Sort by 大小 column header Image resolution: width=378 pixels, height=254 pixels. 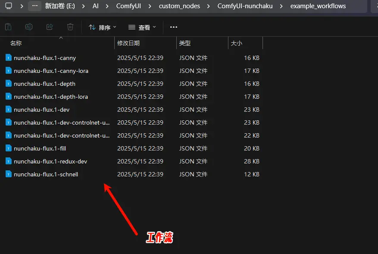(x=237, y=43)
